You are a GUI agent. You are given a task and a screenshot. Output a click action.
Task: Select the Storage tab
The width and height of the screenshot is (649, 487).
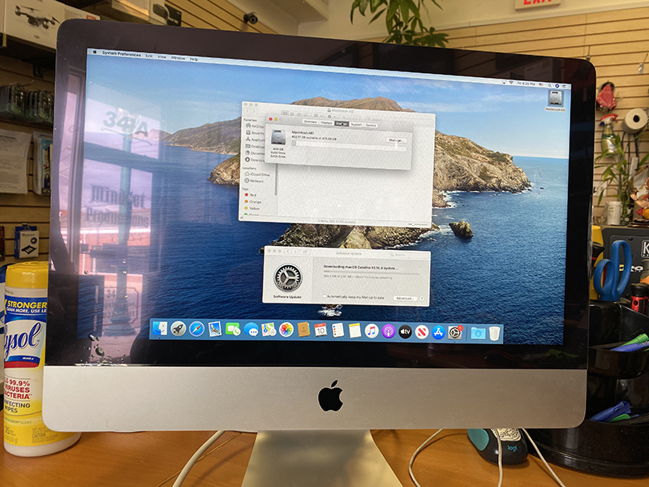click(342, 124)
